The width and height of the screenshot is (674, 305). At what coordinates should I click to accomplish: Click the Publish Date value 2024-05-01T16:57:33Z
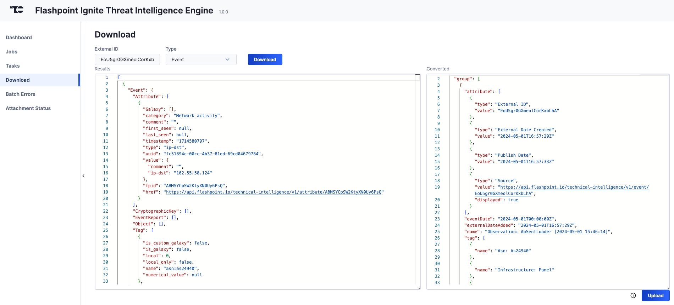click(526, 162)
